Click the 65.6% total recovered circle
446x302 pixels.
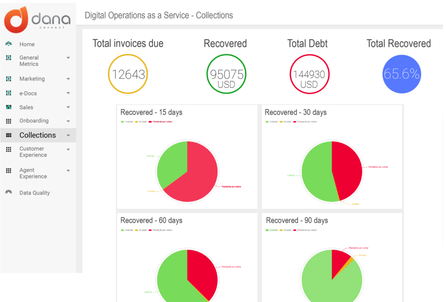click(x=402, y=74)
